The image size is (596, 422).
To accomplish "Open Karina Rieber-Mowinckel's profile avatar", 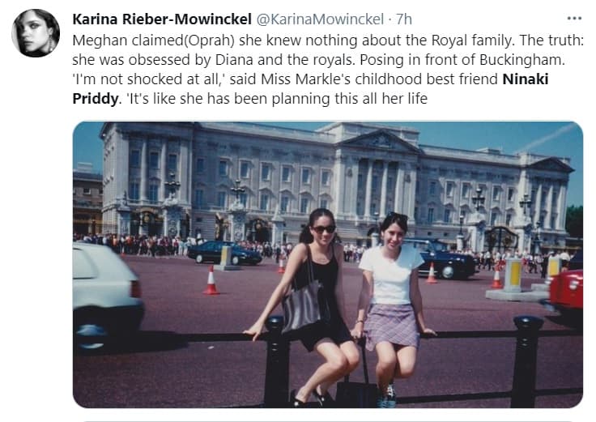I will pos(36,33).
